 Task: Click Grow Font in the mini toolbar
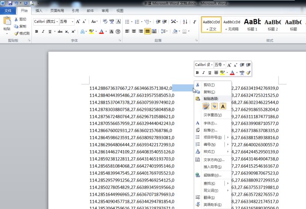[x=229, y=65]
